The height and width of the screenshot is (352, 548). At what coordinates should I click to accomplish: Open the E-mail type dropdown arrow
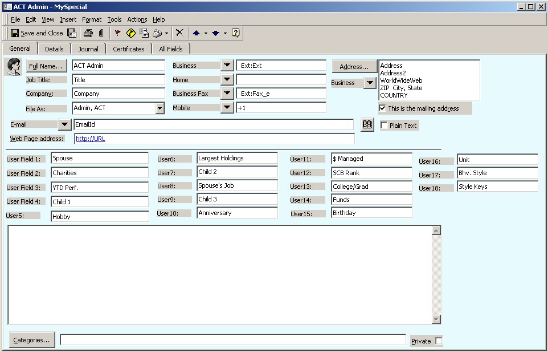tap(64, 124)
